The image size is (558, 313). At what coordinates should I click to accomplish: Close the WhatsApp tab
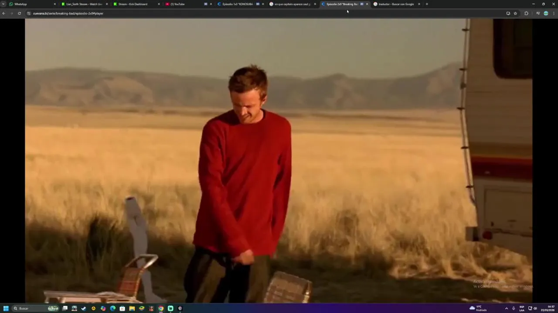pos(55,4)
